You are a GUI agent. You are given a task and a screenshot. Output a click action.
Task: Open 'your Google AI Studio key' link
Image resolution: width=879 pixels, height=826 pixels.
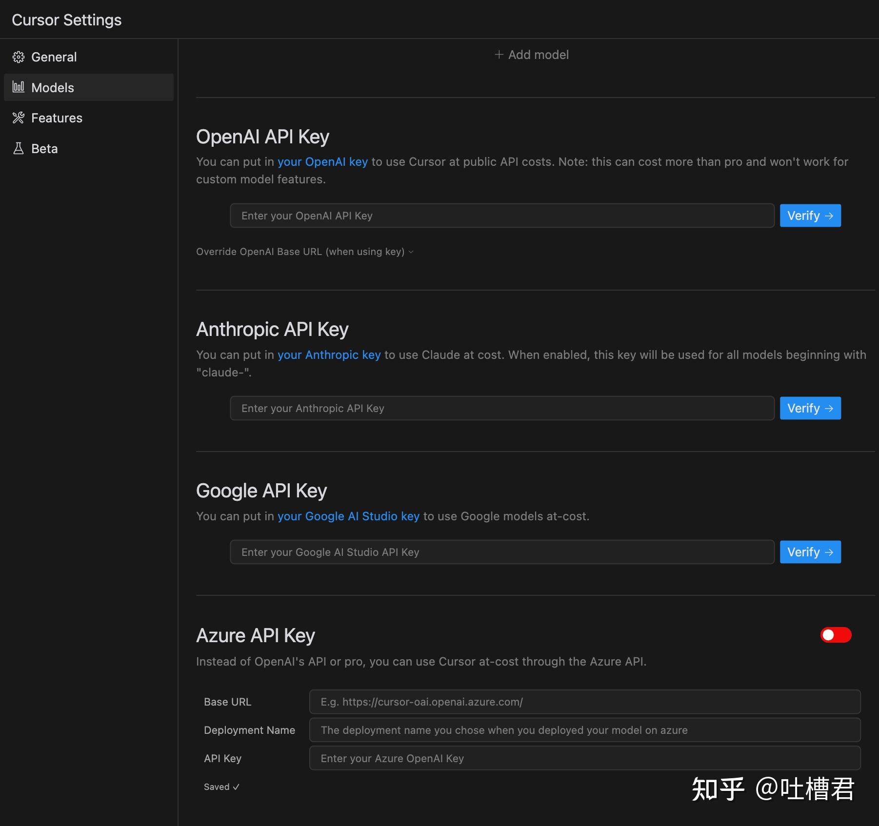click(x=348, y=516)
